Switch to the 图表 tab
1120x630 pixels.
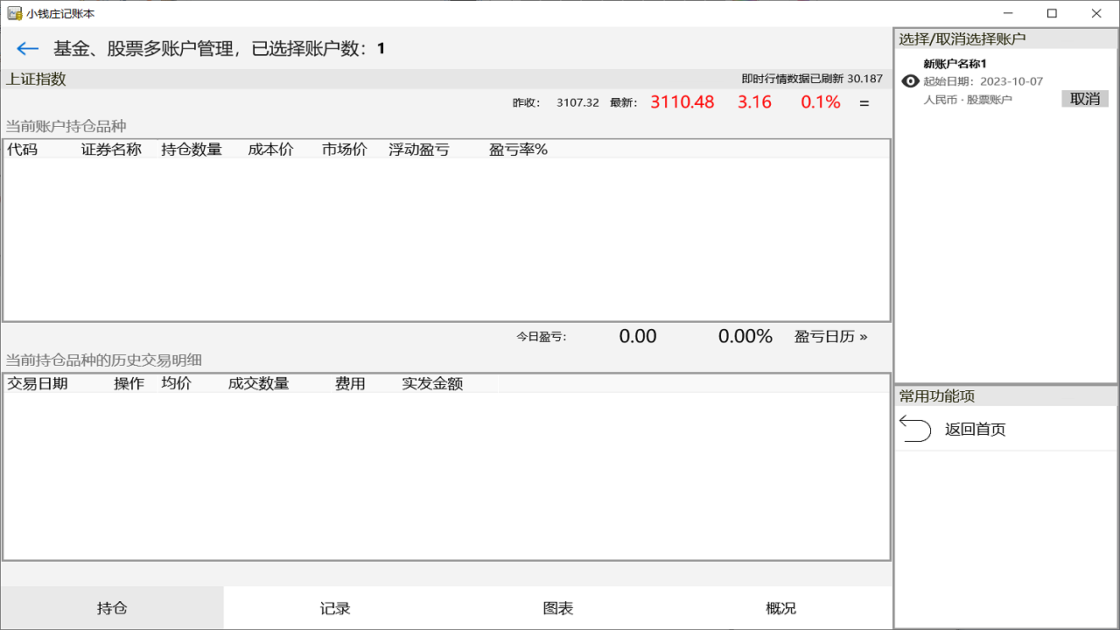point(557,607)
